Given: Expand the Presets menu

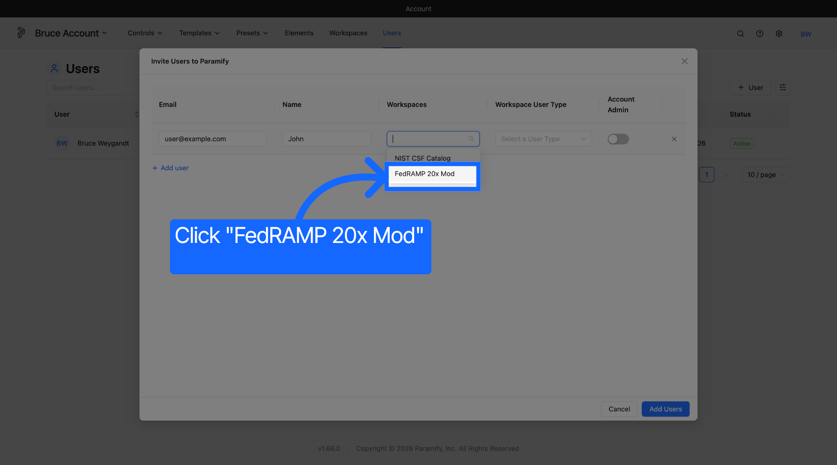Looking at the screenshot, I should (252, 33).
